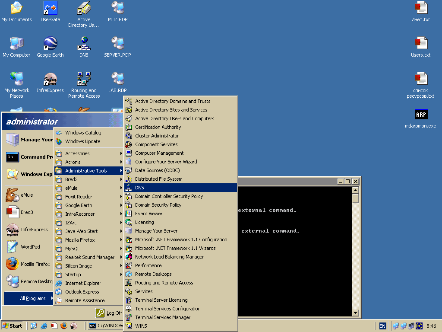Select the mdarpmon.exe icon
The image size is (442, 332).
pyautogui.click(x=420, y=118)
